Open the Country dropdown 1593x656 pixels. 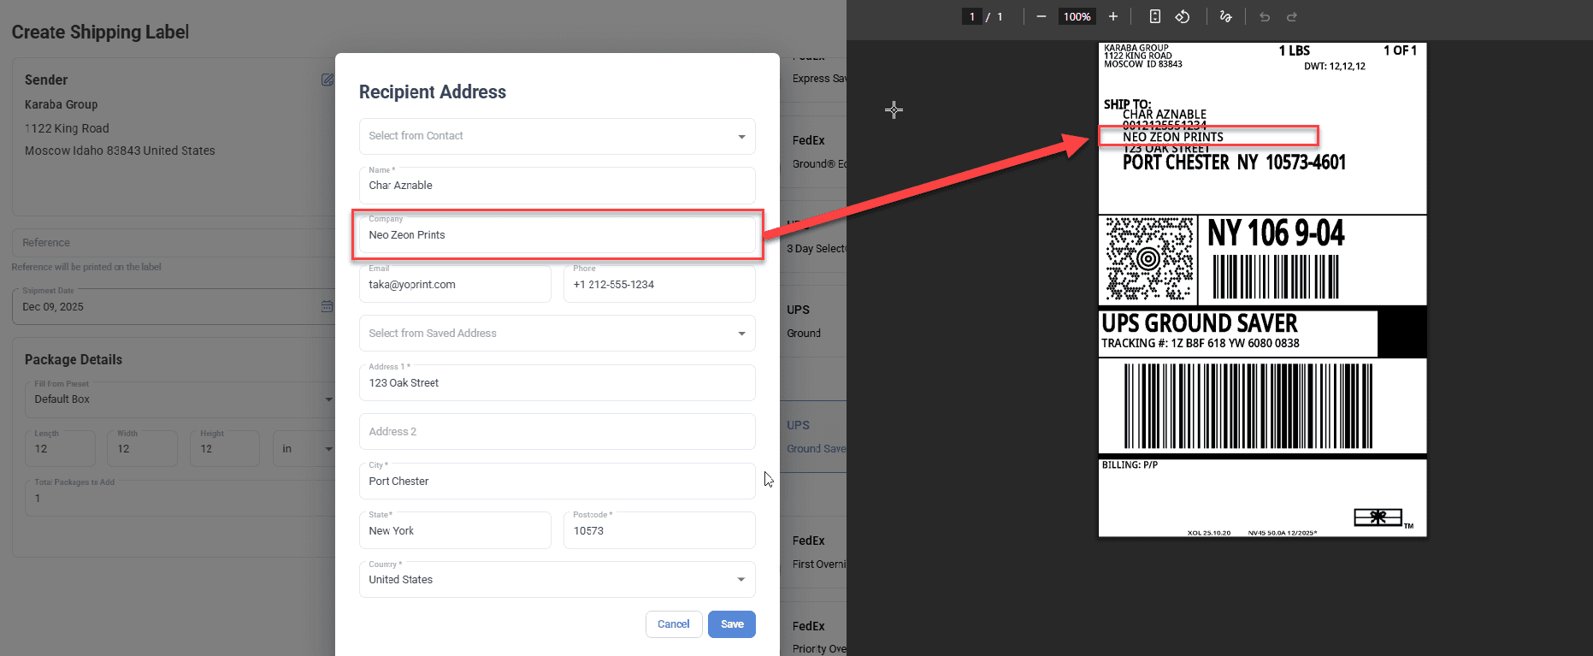click(x=740, y=580)
